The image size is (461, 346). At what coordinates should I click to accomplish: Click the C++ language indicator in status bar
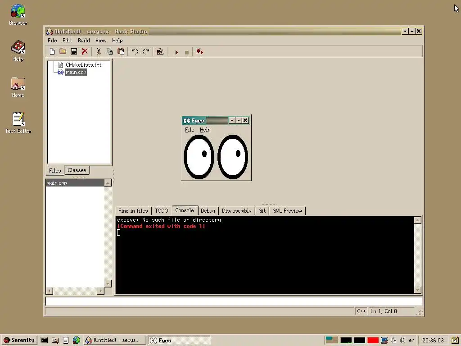pyautogui.click(x=362, y=311)
